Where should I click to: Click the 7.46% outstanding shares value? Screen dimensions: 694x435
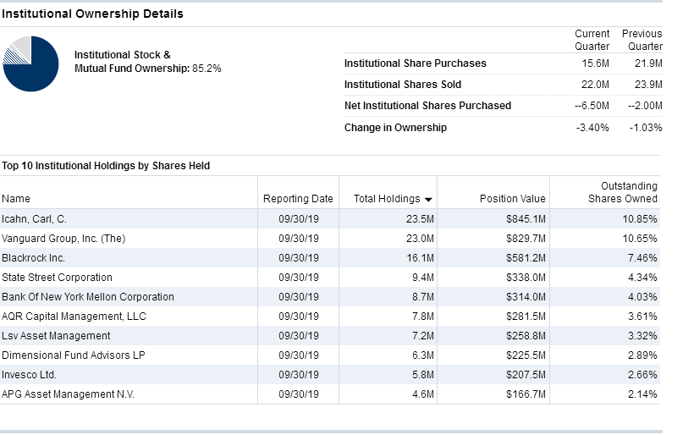(x=642, y=258)
